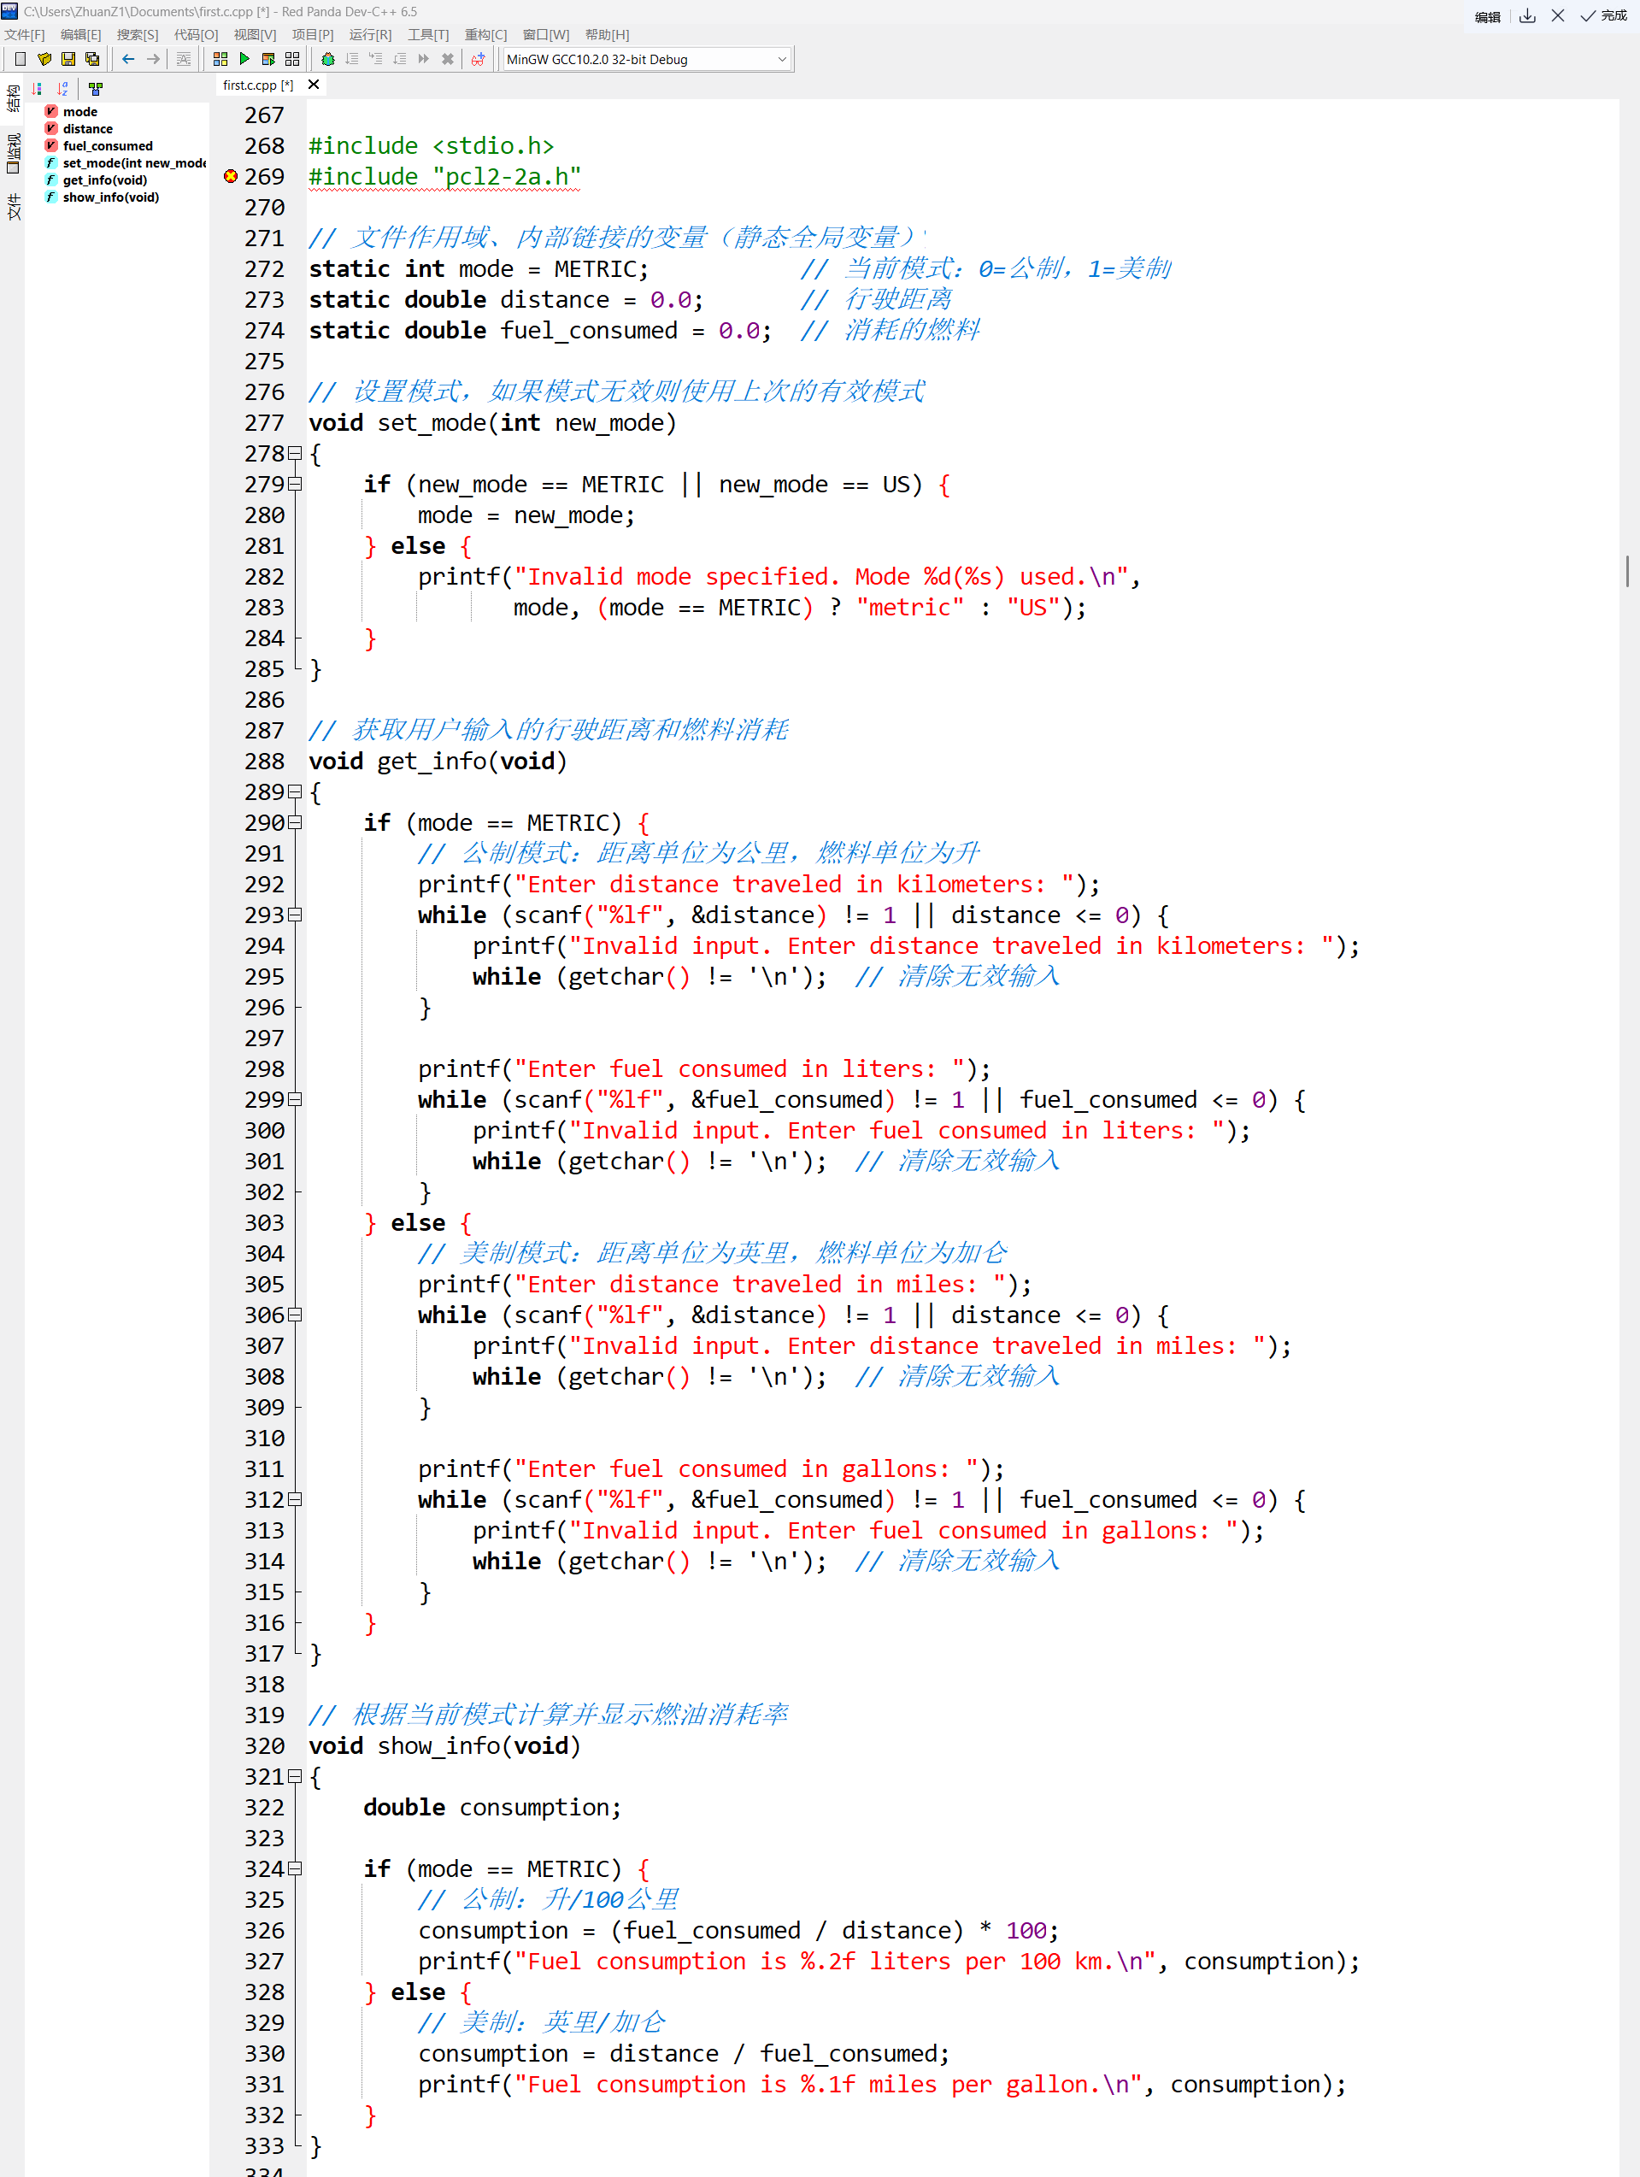Viewport: 1640px width, 2177px height.
Task: Click the Compile toolbar icon
Action: tap(220, 59)
